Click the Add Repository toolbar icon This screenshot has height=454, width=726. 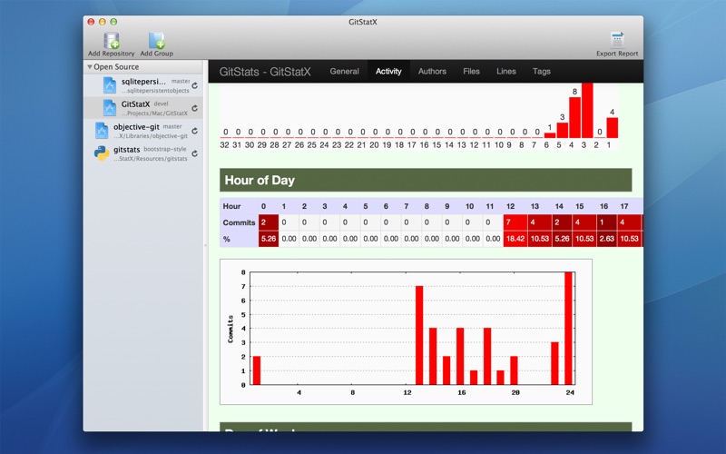pos(112,40)
